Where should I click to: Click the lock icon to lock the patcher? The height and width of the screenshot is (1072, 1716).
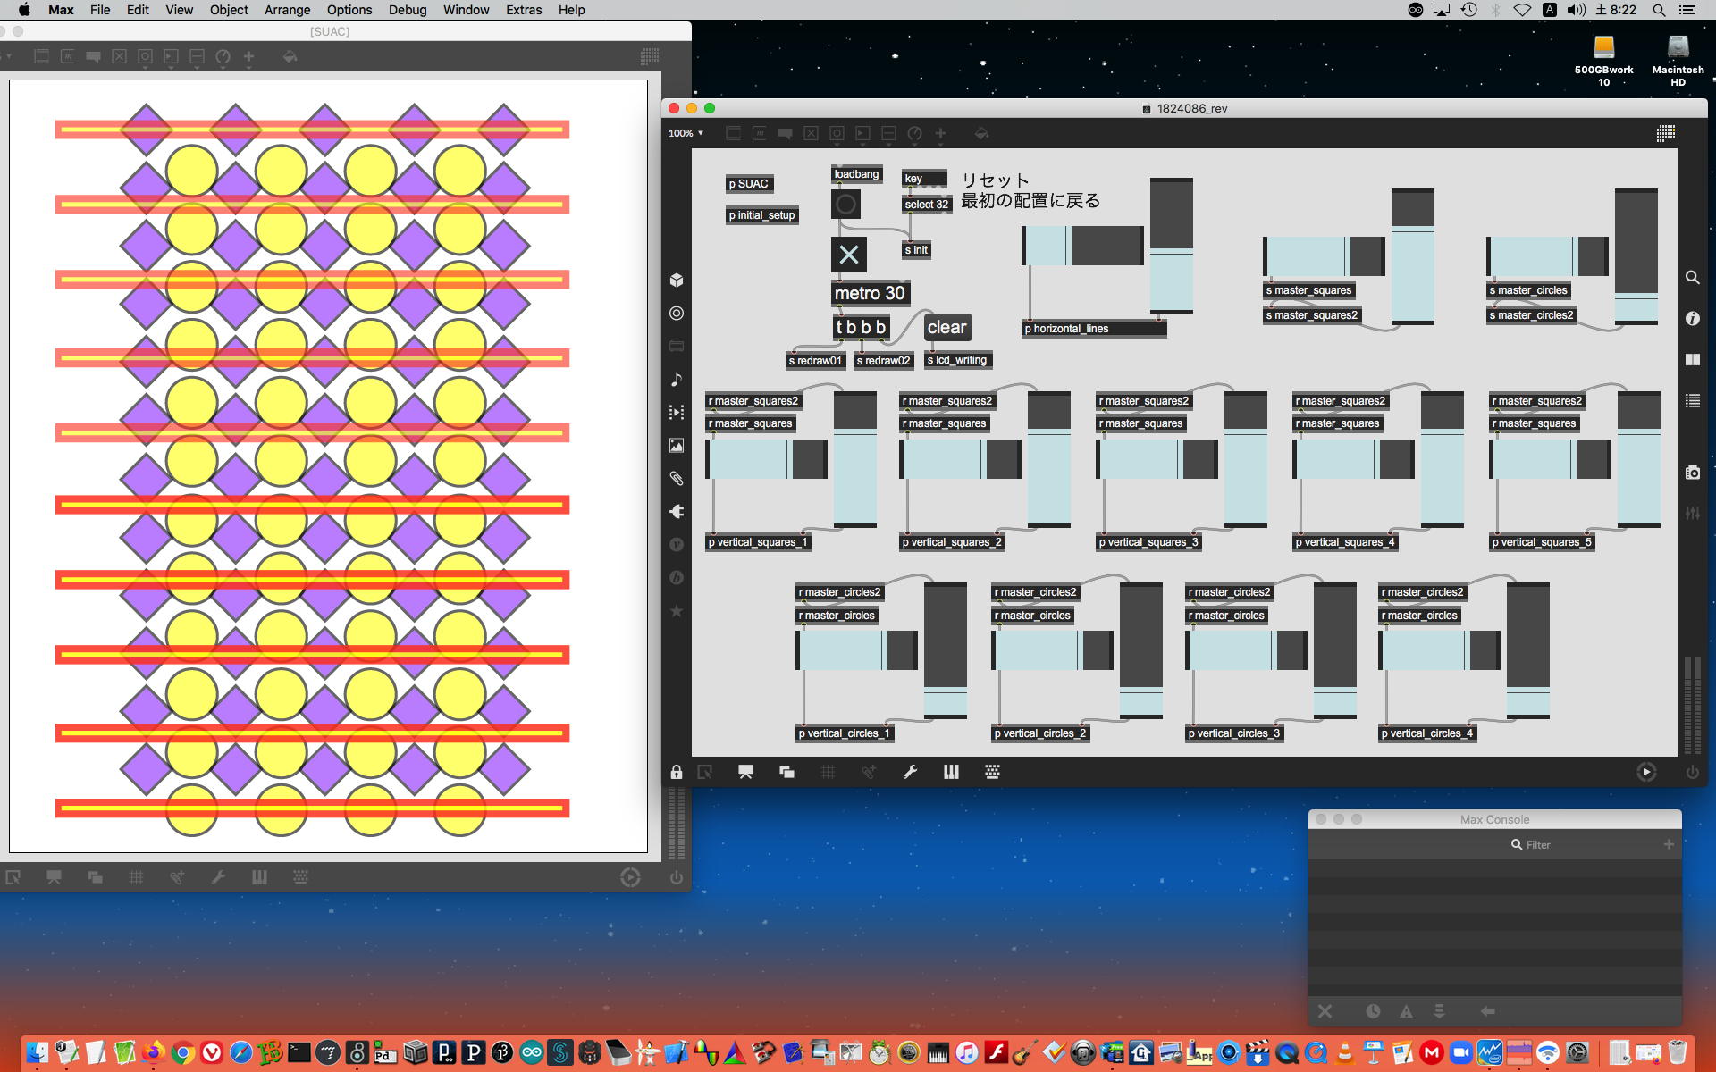677,772
